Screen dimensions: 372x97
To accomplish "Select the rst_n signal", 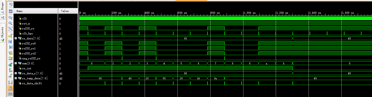I will coord(26,24).
